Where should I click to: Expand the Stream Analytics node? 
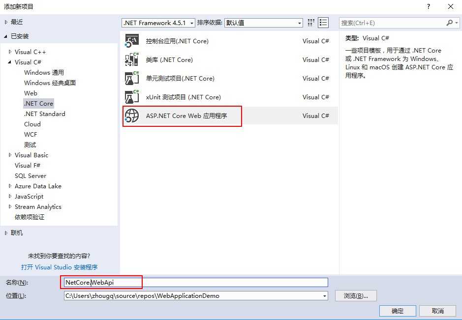tap(10, 206)
